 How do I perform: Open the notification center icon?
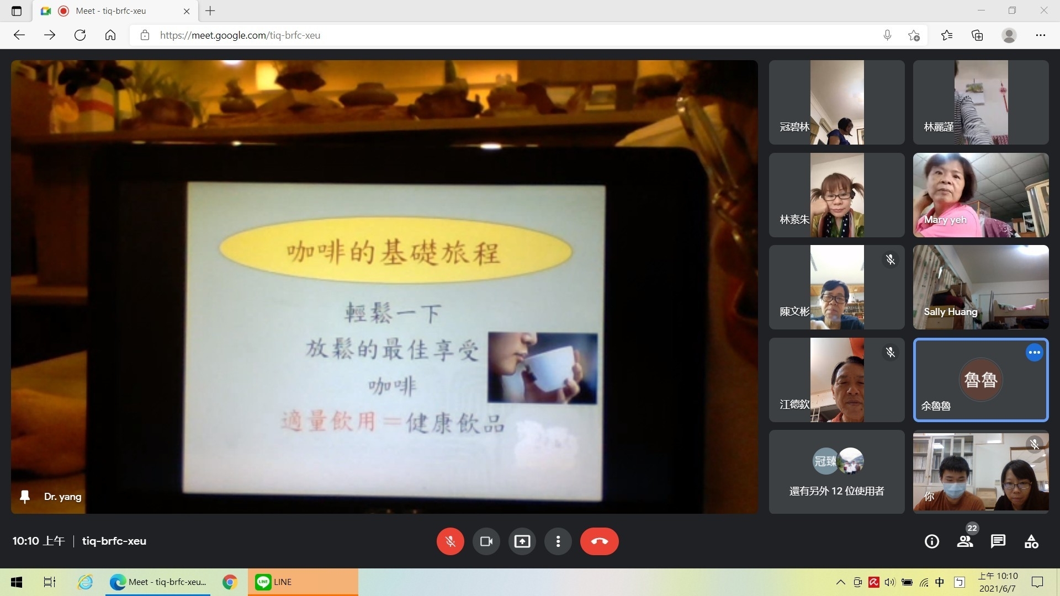[x=1037, y=582]
